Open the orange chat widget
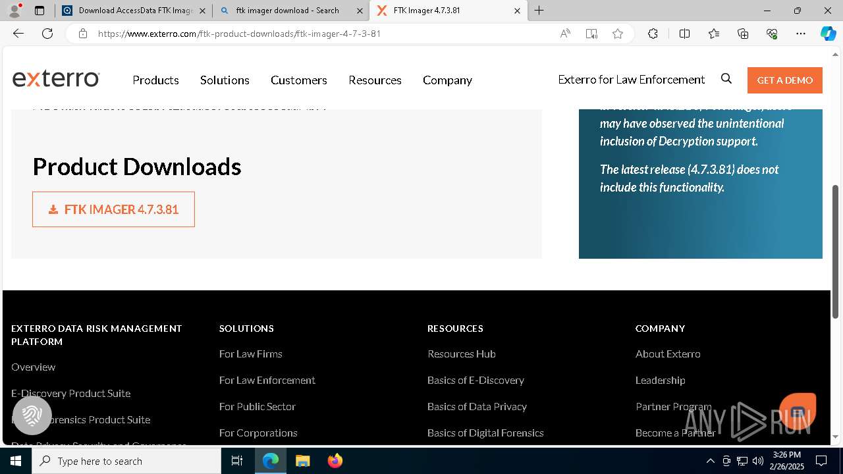Screen dimensions: 843x474 pos(798,412)
